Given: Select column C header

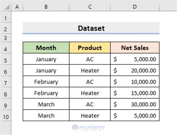Looking at the screenshot, I should [90, 7].
